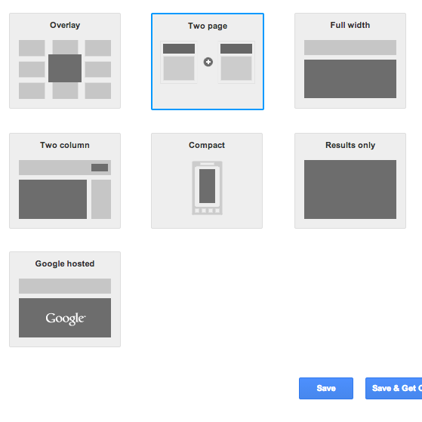This screenshot has height=422, width=422.
Task: Select the Two column layout card
Action: 65,181
